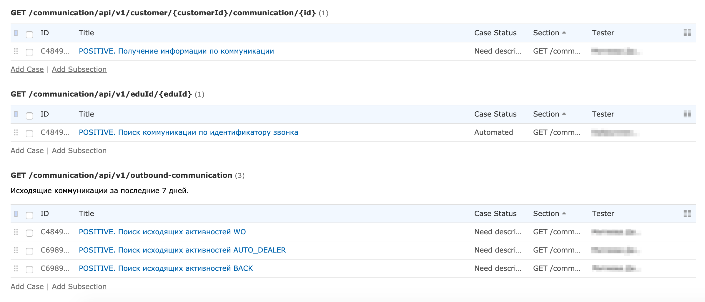
Task: Open POSITIVE. Поиск исходящих активностей WO case
Action: 162,232
